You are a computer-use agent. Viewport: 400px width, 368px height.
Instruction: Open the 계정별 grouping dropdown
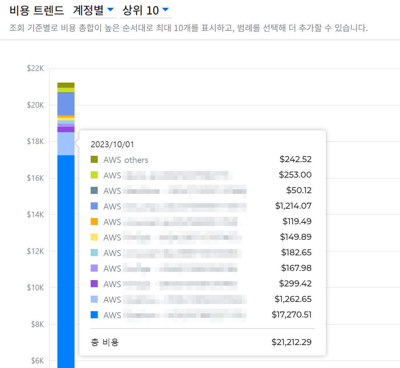point(92,11)
